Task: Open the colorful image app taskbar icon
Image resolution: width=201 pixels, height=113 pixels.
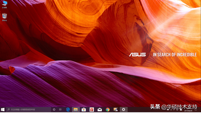Action: 116,109
